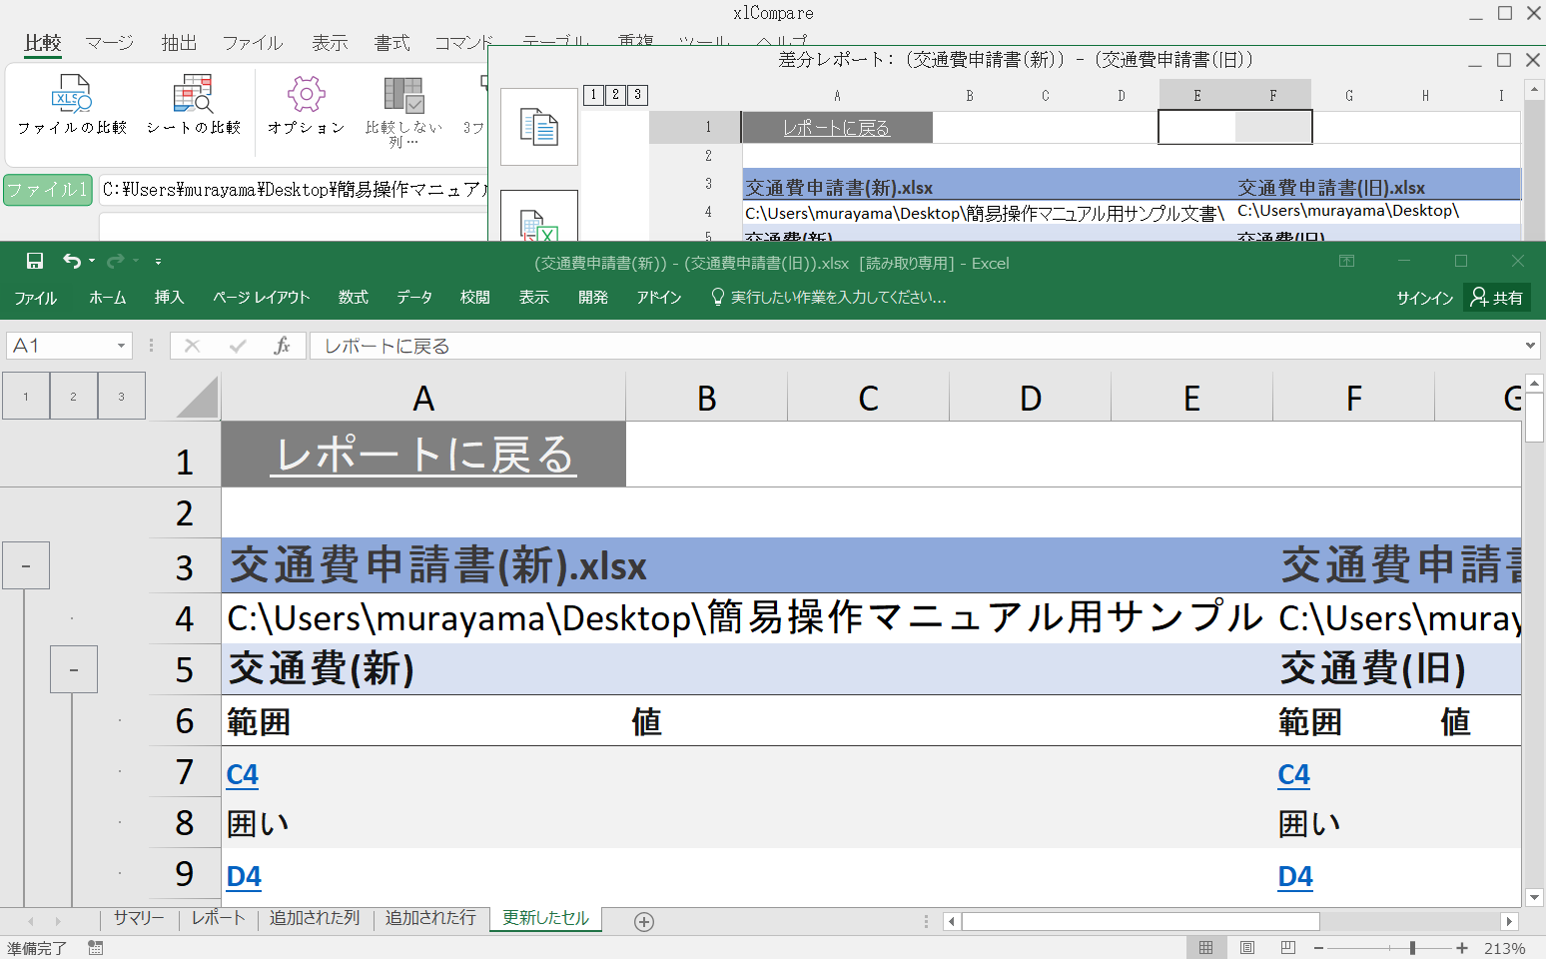Click the C4 link in column F
The width and height of the screenshot is (1546, 959).
coord(1294,774)
